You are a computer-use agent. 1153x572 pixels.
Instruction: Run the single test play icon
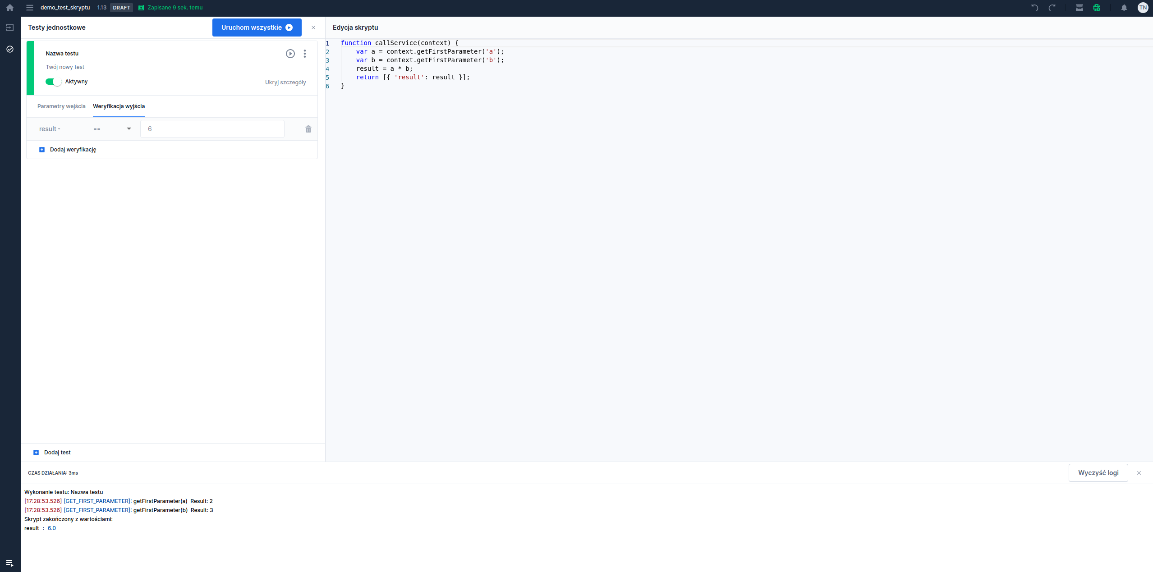[x=290, y=54]
